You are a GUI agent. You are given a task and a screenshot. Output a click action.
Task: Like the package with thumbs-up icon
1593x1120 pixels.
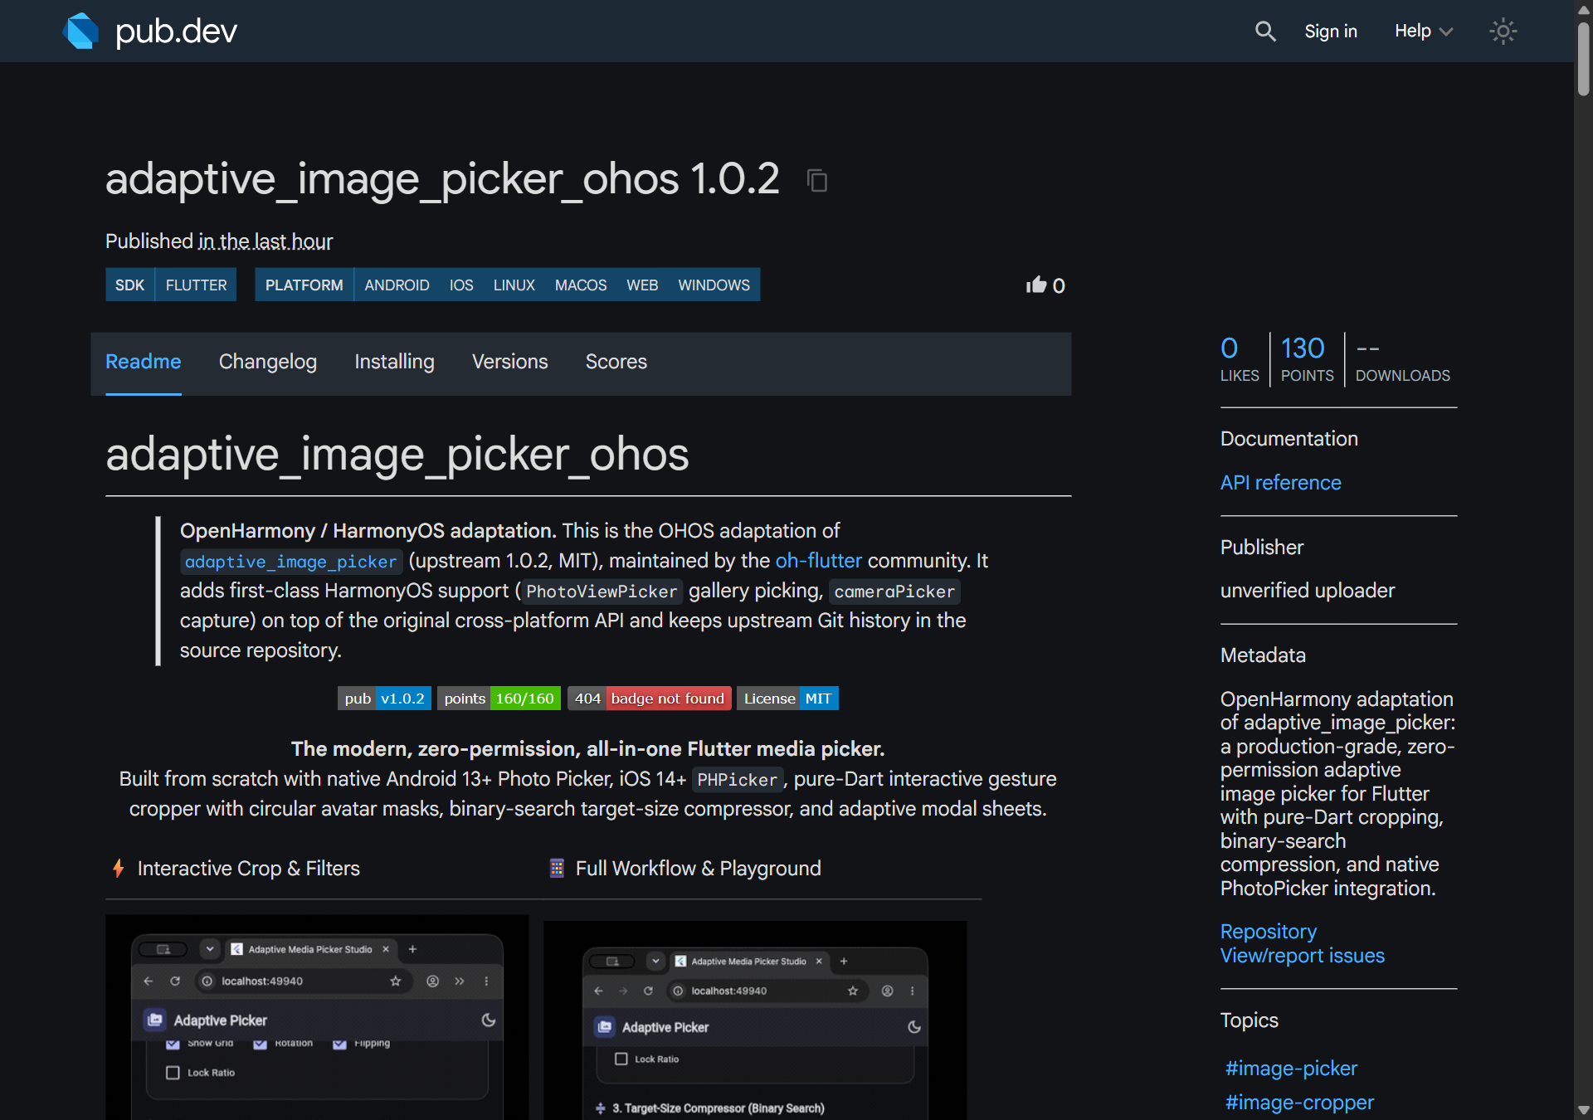coord(1036,285)
